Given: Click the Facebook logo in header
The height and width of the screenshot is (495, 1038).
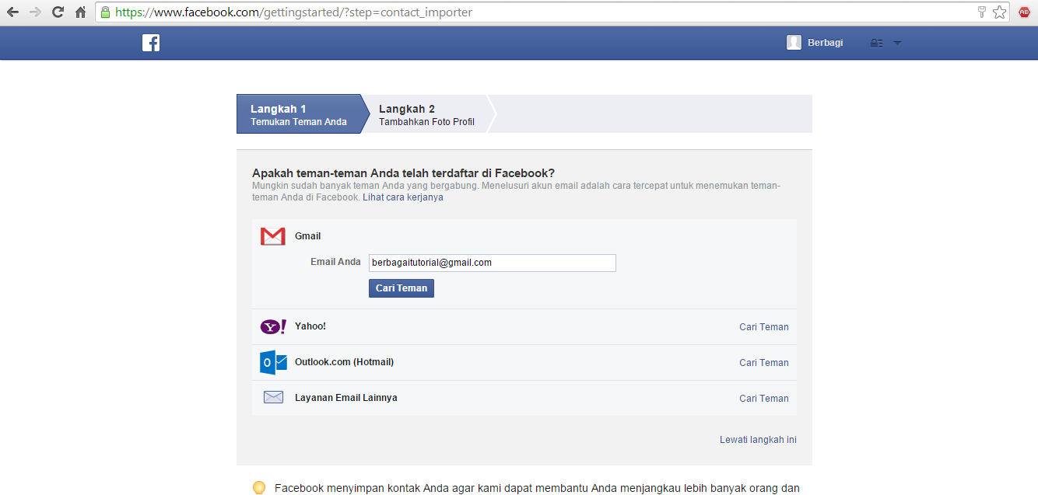Looking at the screenshot, I should coord(151,43).
